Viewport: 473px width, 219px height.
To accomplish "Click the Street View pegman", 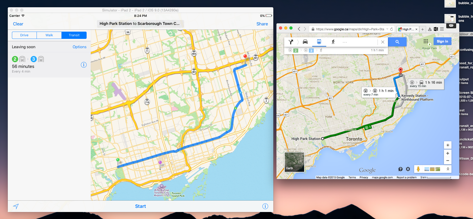I will [x=418, y=169].
